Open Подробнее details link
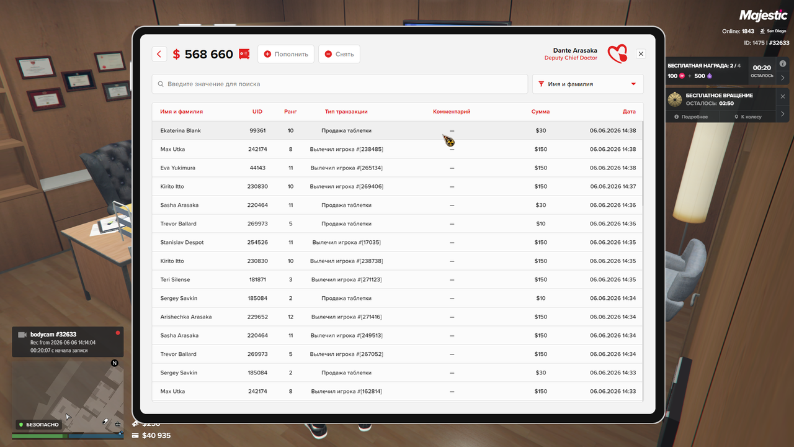 click(691, 117)
